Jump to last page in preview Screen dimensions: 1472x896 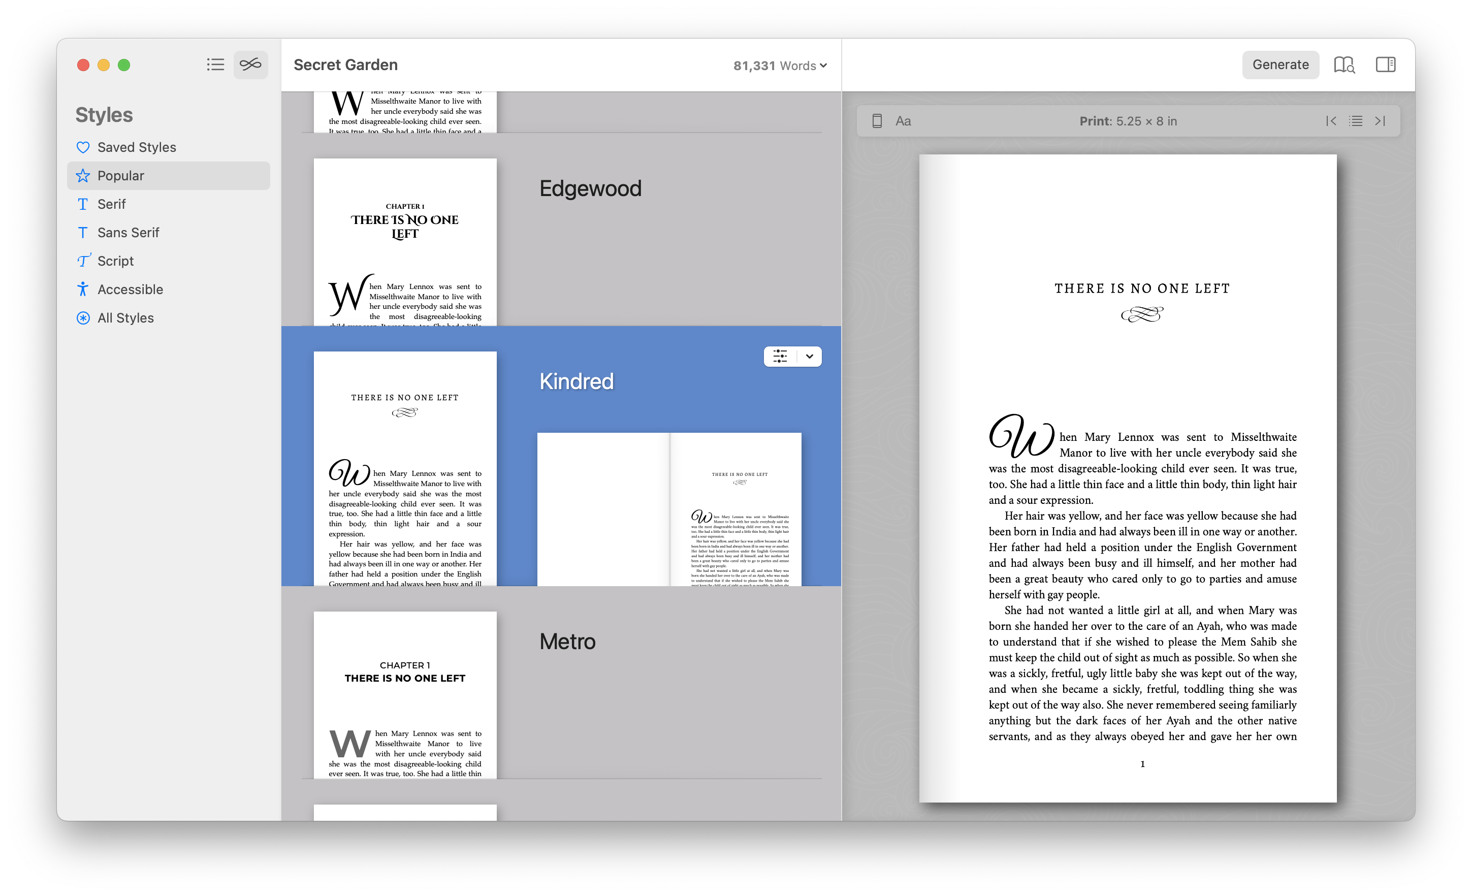click(1380, 121)
